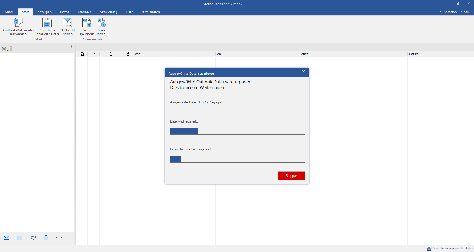
Task: Sort by the An column header
Action: click(257, 54)
